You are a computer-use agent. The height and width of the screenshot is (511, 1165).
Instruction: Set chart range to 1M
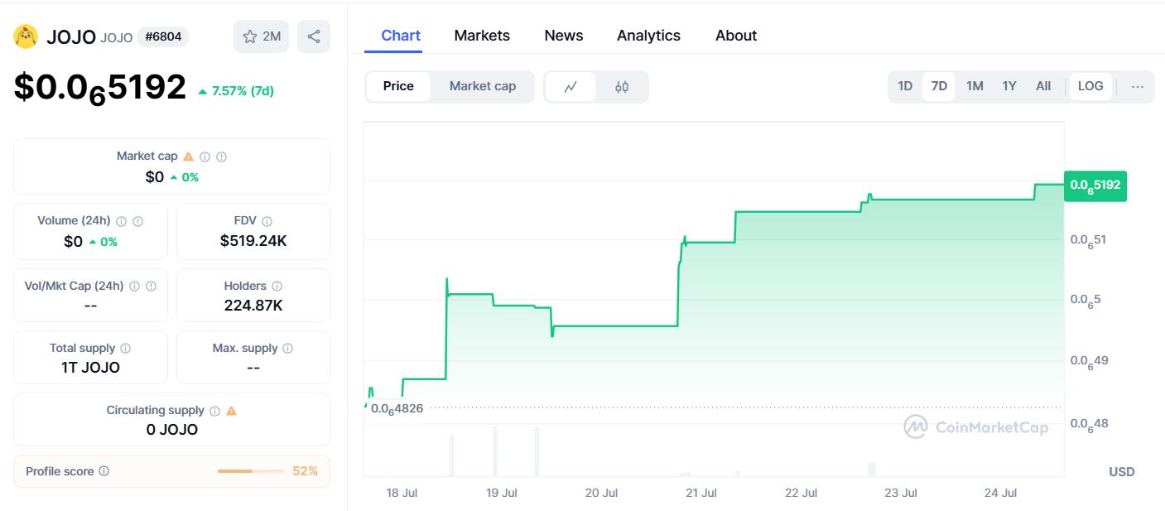pos(975,87)
